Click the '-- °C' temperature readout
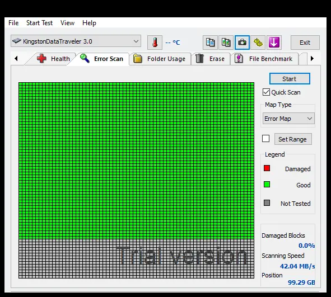 pyautogui.click(x=173, y=43)
